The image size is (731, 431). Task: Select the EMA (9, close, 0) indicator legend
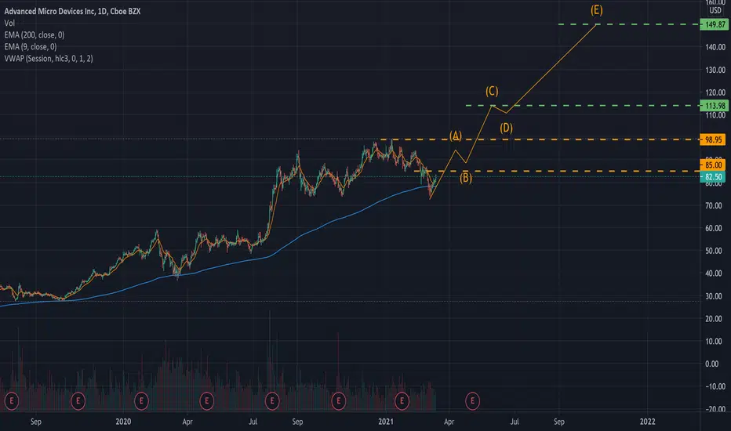31,46
